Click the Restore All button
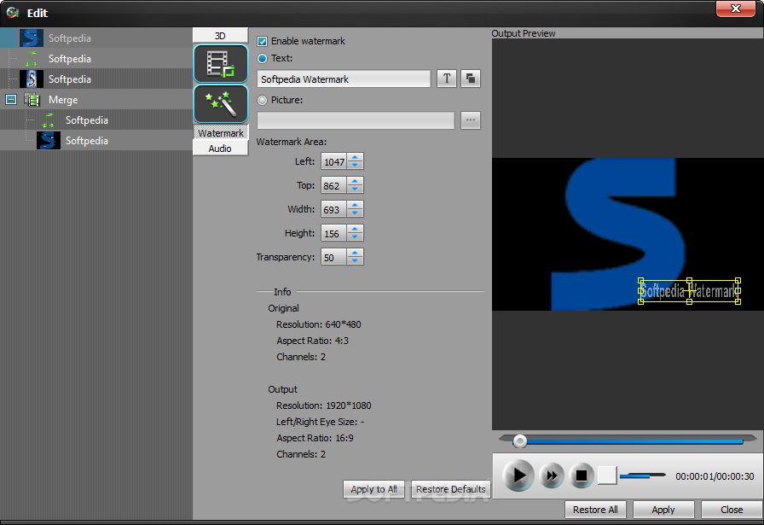The width and height of the screenshot is (764, 525). tap(595, 510)
